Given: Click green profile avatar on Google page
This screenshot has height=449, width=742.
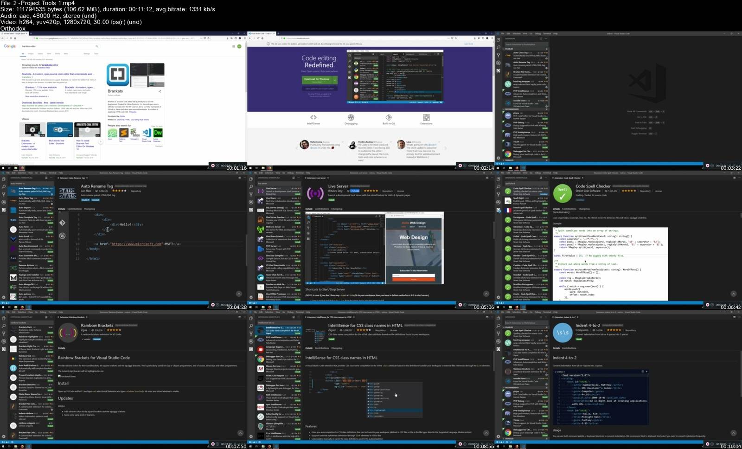Looking at the screenshot, I should [x=239, y=46].
